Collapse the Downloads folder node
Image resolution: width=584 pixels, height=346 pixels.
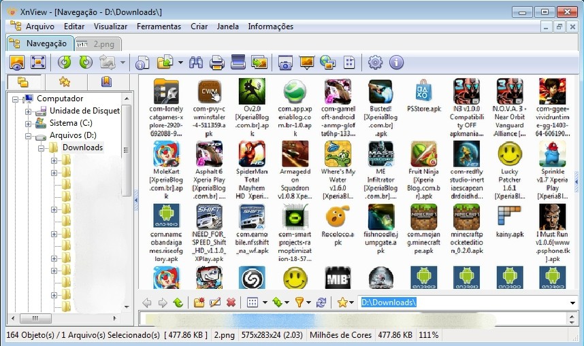tap(41, 148)
